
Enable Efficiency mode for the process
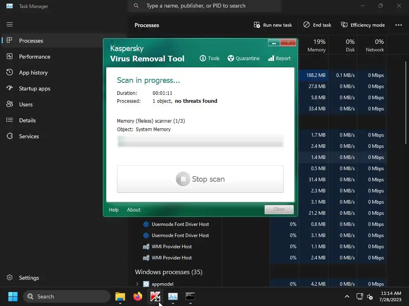363,25
